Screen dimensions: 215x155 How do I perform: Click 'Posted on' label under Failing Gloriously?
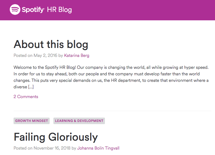coord(23,148)
